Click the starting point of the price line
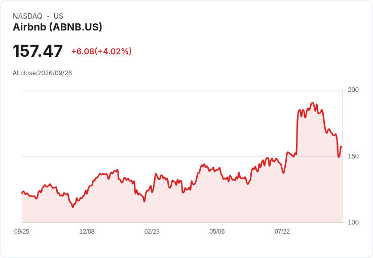 (22, 193)
